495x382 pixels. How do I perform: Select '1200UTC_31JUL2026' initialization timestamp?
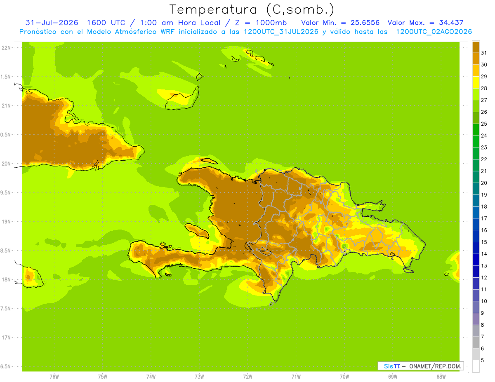point(281,32)
